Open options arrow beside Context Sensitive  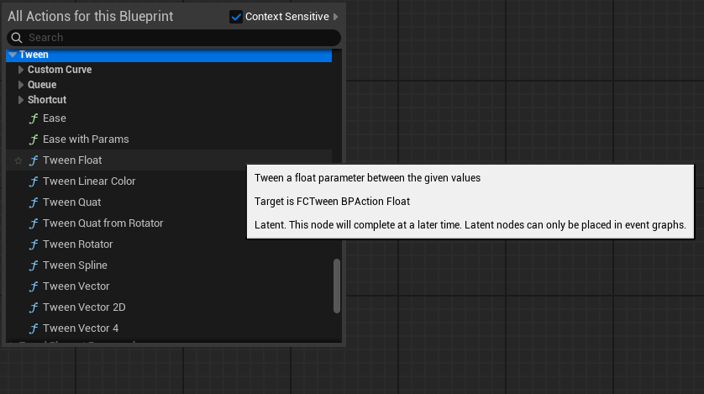336,17
